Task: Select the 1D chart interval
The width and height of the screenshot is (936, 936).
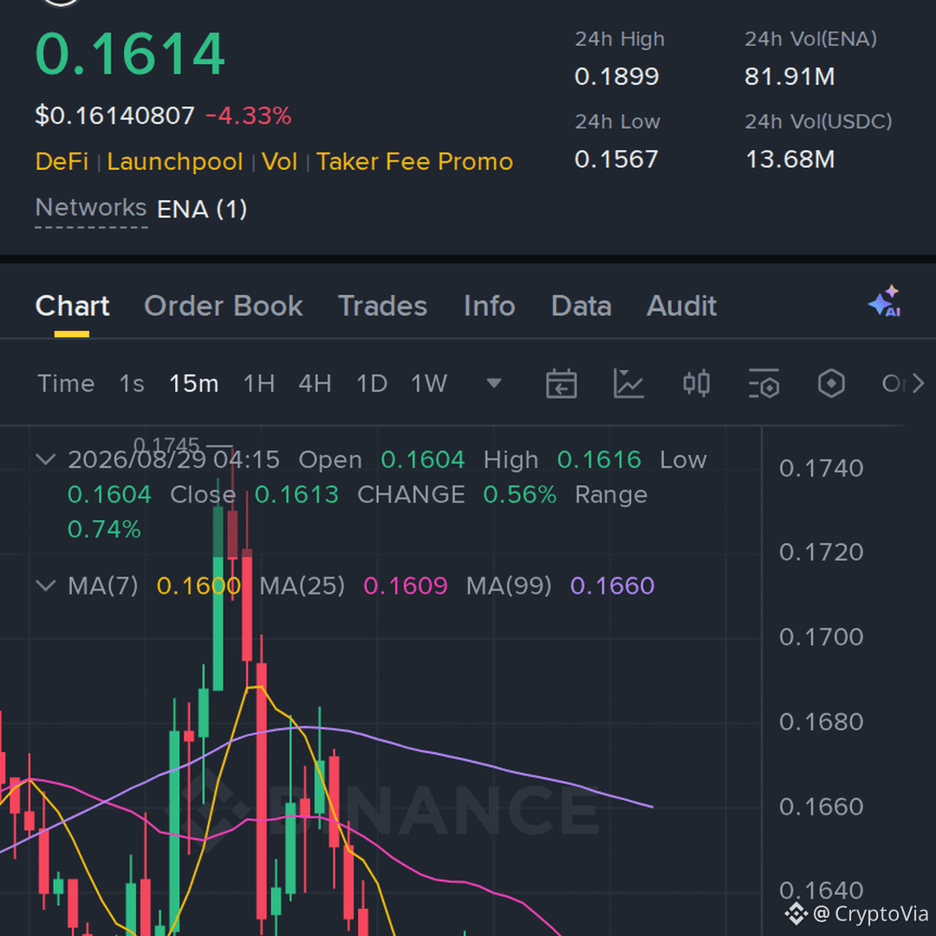Action: tap(372, 383)
